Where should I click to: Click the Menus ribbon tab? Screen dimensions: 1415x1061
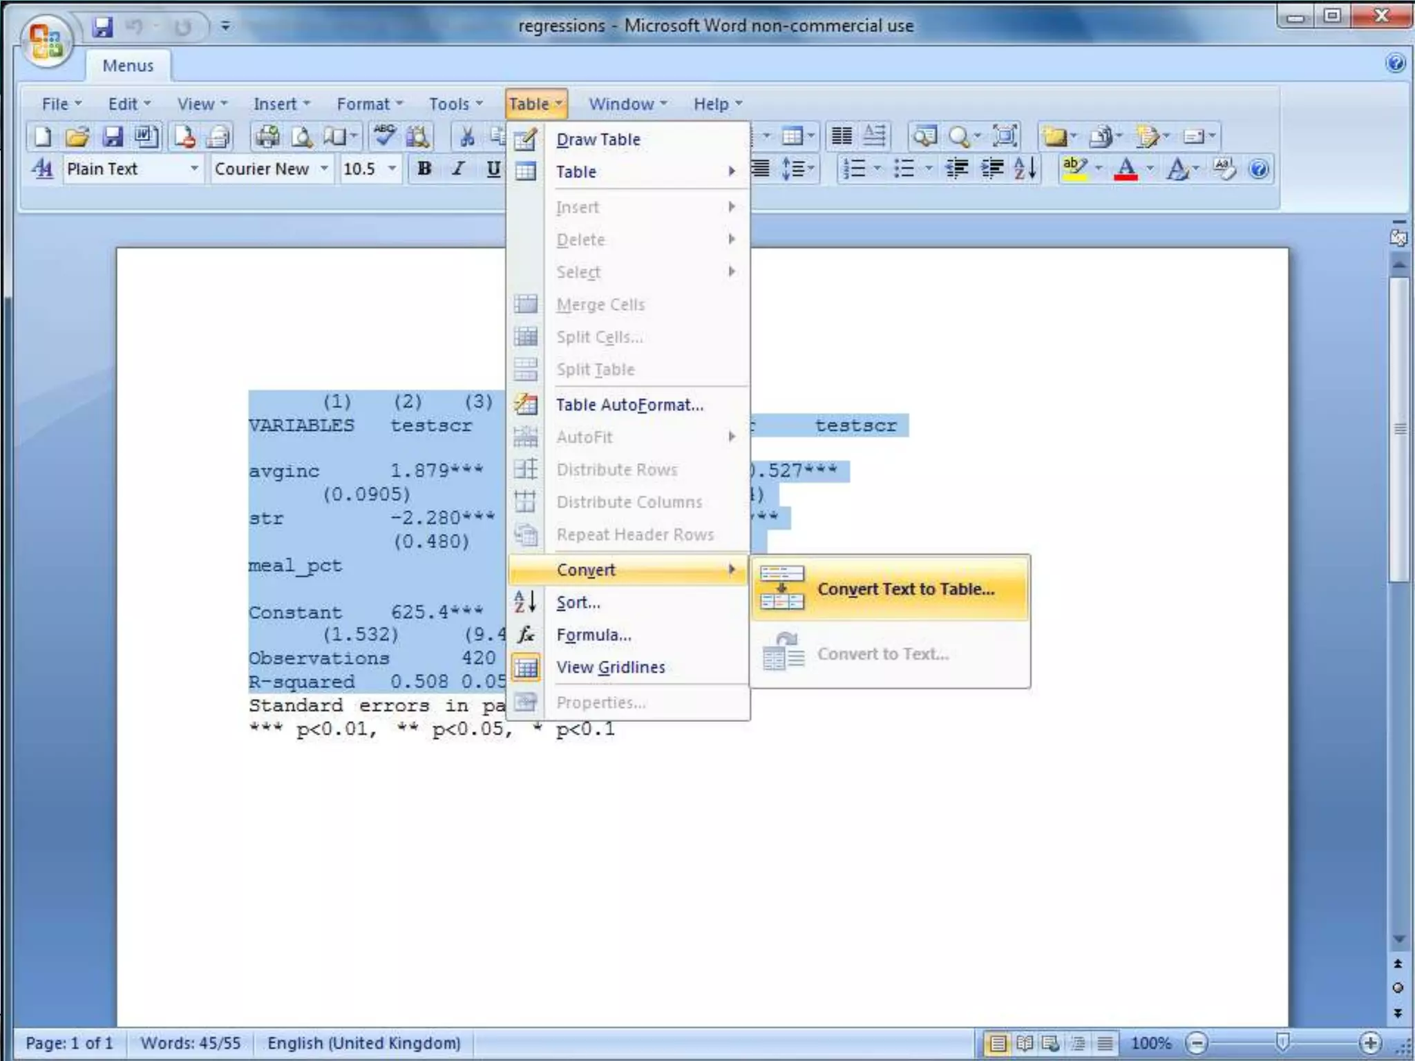(x=128, y=66)
